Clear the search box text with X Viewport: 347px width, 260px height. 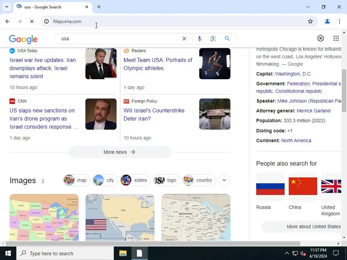pyautogui.click(x=184, y=39)
